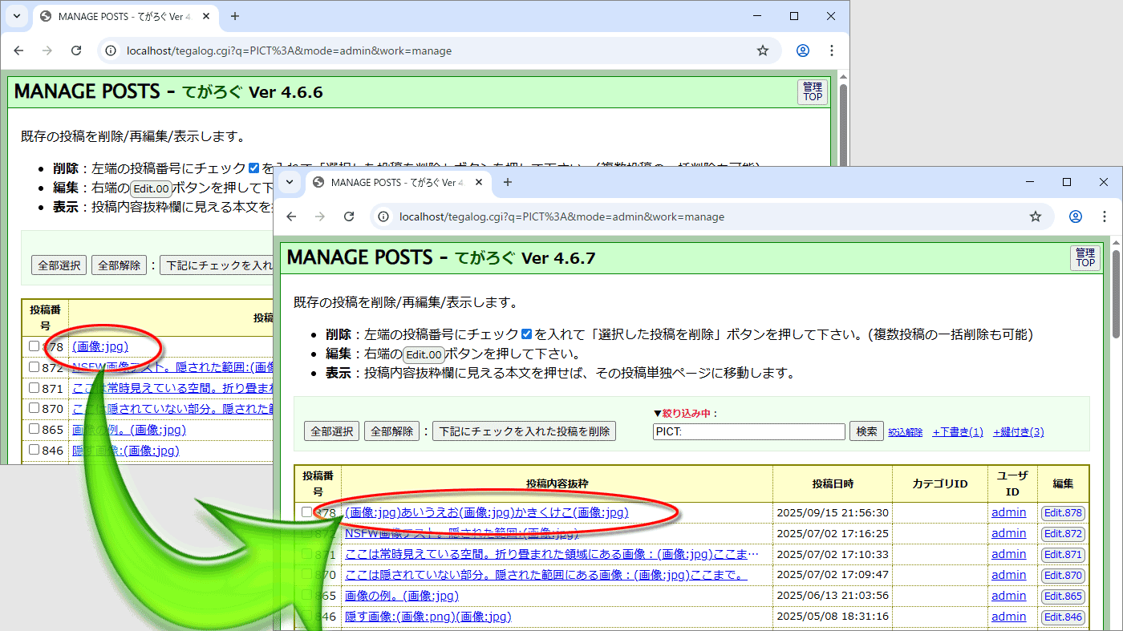The width and height of the screenshot is (1123, 631).
Task: Expand tab search chevron in the Ver 4.6.6 window
Action: point(17,16)
